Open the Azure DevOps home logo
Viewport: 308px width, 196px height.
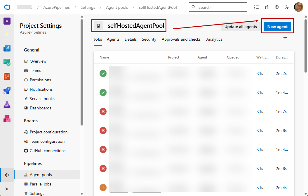point(7,7)
